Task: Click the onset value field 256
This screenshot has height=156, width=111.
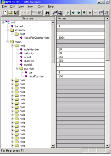Action: (80, 57)
